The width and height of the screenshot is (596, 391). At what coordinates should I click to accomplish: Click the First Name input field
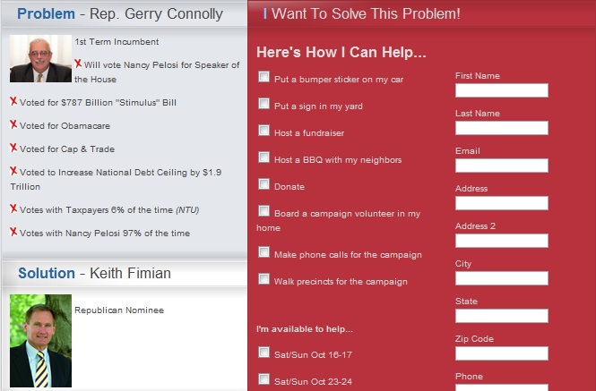(501, 90)
